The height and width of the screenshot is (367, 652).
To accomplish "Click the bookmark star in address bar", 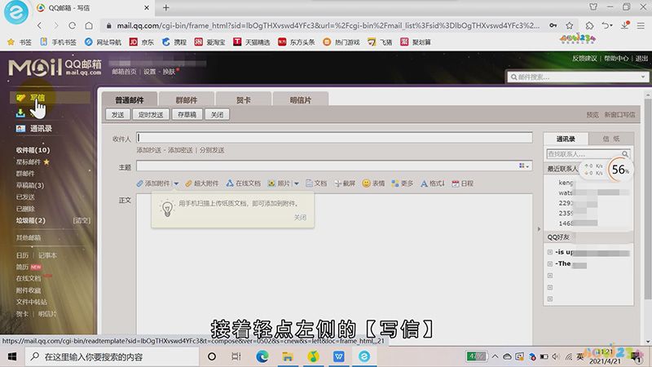I will 569,25.
